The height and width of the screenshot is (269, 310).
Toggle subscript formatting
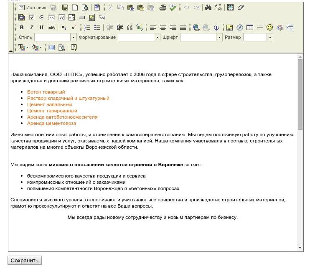[x=64, y=28]
